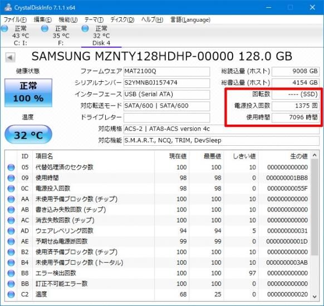Click the 現在値 column header
This screenshot has width=324, height=306.
[171, 156]
